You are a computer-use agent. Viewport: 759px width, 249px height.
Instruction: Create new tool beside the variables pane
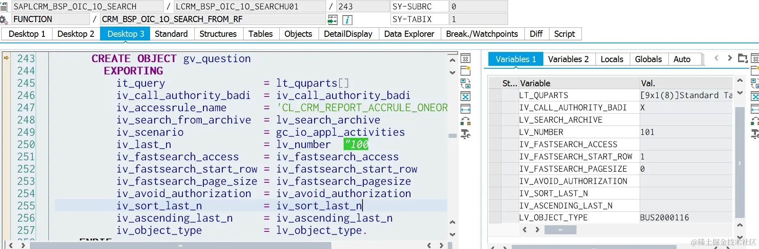(755, 71)
